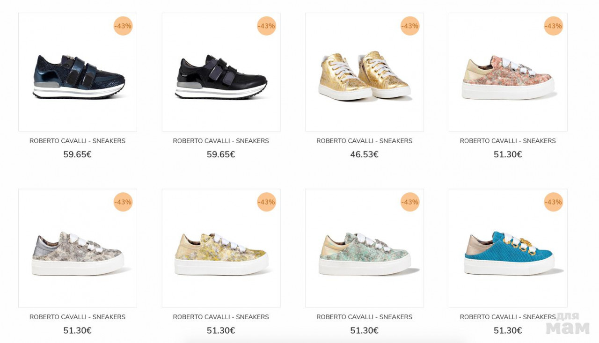Open the pink floral sneaker image
The height and width of the screenshot is (343, 599).
508,77
